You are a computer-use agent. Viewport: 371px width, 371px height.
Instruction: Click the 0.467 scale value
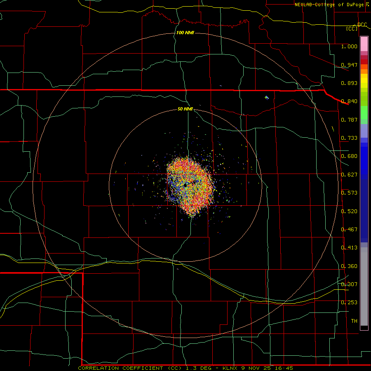pos(349,230)
